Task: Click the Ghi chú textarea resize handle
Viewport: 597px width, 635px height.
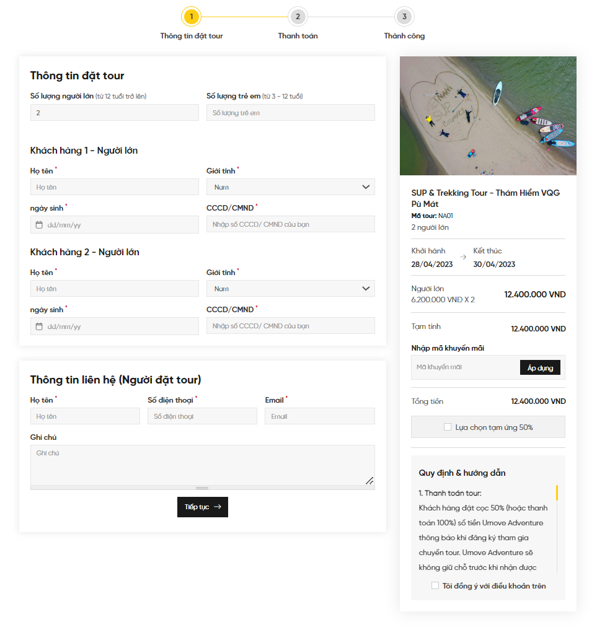Action: [369, 481]
